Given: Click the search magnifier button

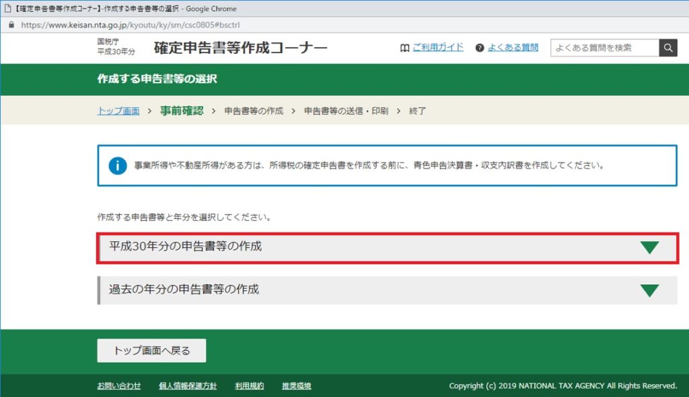Looking at the screenshot, I should click(668, 48).
